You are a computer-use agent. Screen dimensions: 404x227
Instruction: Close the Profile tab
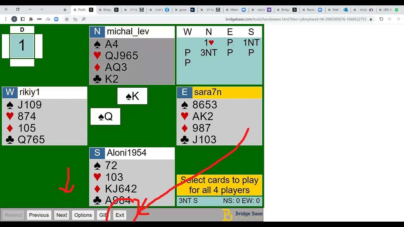[75, 10]
